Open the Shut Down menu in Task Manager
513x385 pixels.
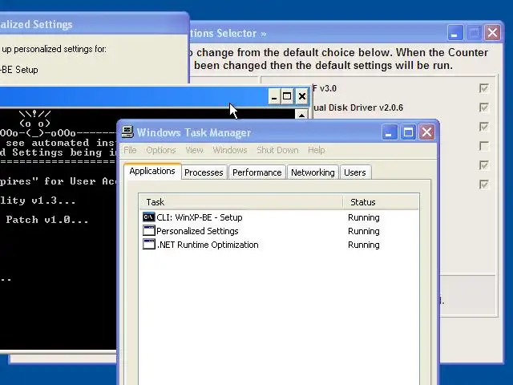point(277,150)
